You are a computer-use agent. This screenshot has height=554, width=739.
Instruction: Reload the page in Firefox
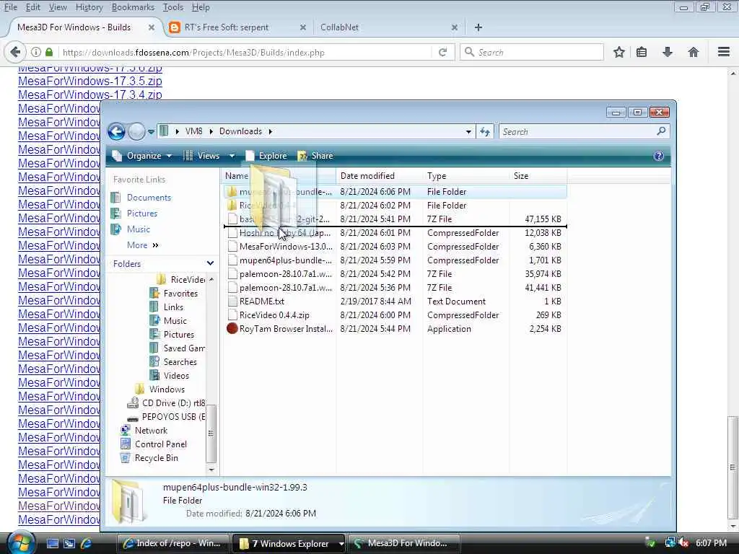pyautogui.click(x=442, y=52)
